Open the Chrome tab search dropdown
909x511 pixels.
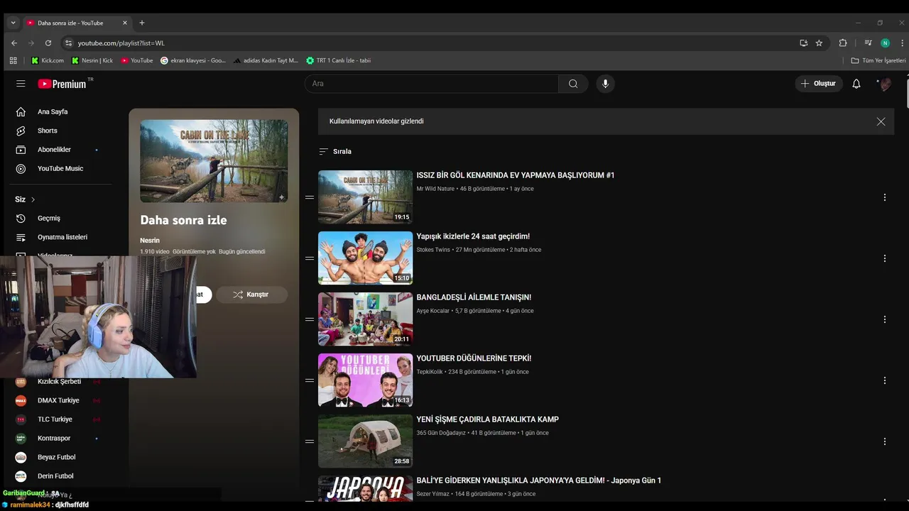(13, 23)
